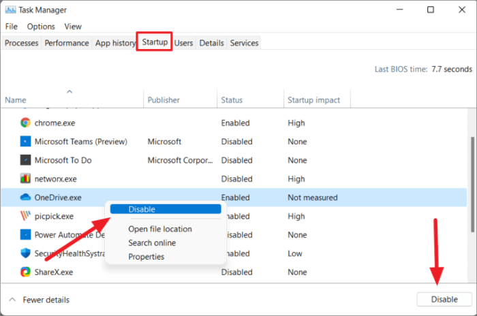Select the Startup tab
Screen dimensions: 477x316
pyautogui.click(x=155, y=42)
